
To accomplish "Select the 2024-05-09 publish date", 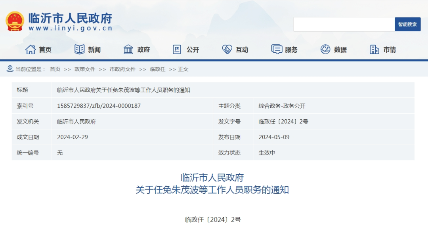I will pyautogui.click(x=274, y=137).
